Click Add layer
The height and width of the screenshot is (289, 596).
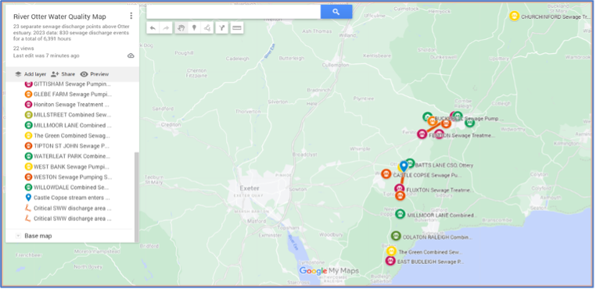31,74
